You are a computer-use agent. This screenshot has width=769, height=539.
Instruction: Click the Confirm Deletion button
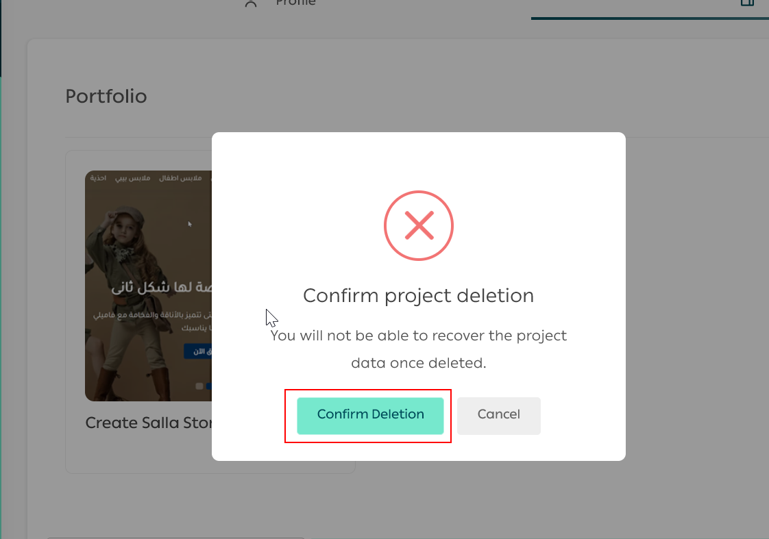click(370, 415)
